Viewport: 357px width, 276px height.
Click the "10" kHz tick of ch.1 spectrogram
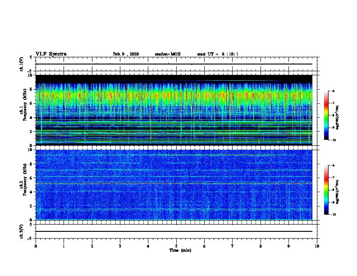30,75
